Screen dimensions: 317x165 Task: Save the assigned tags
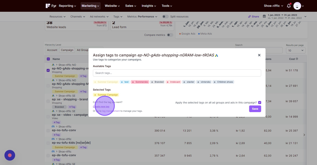click(255, 109)
